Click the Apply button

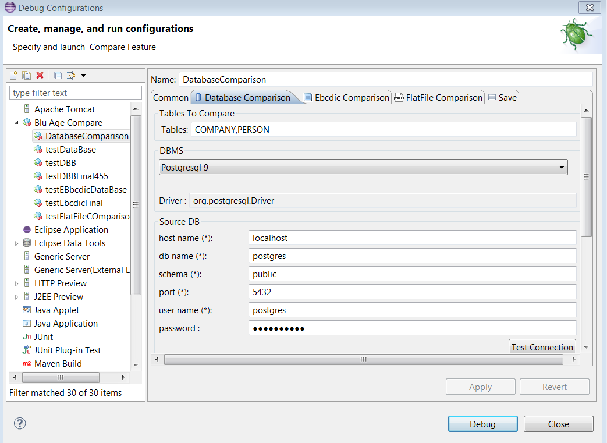[480, 387]
